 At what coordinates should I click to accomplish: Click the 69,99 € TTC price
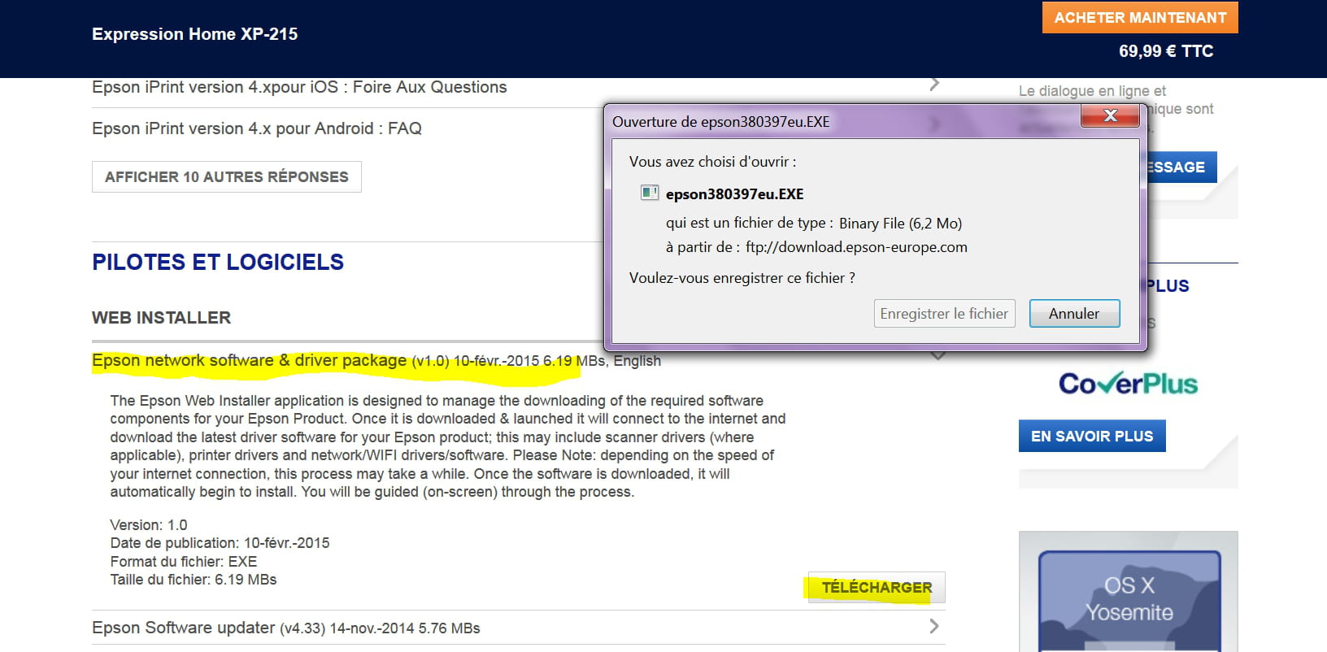click(1166, 51)
